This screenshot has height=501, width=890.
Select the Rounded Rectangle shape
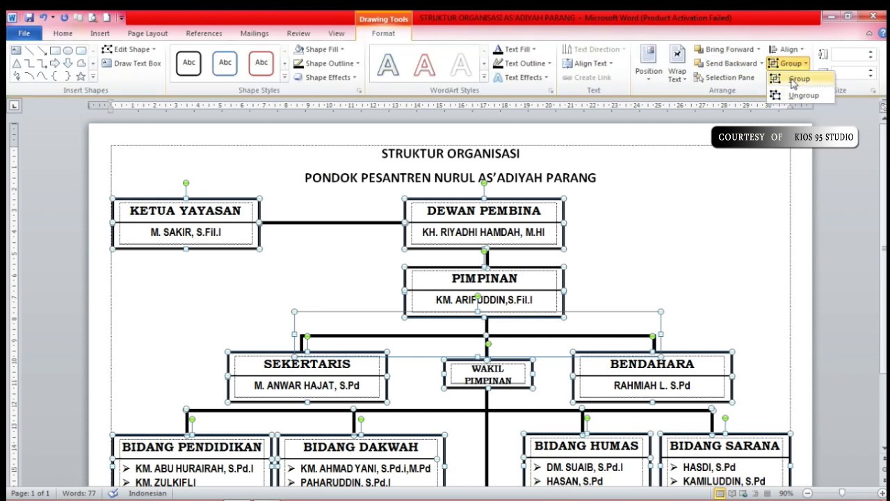click(81, 51)
